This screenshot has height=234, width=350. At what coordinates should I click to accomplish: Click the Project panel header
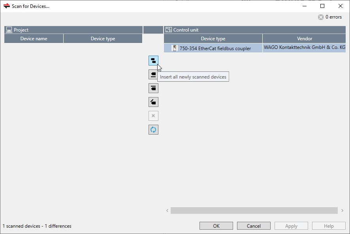(73, 30)
